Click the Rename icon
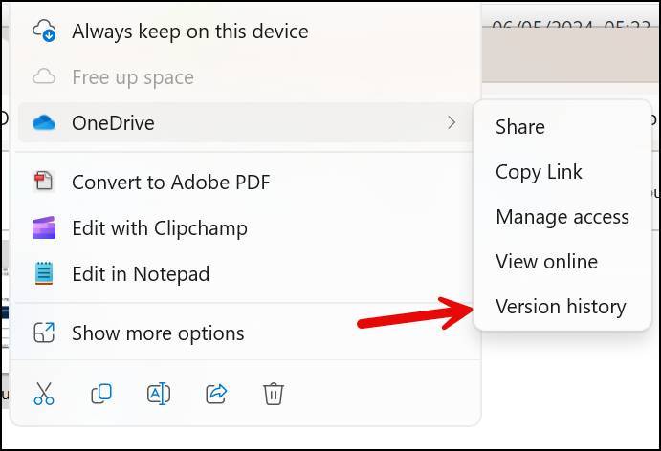661x451 pixels. 159,394
